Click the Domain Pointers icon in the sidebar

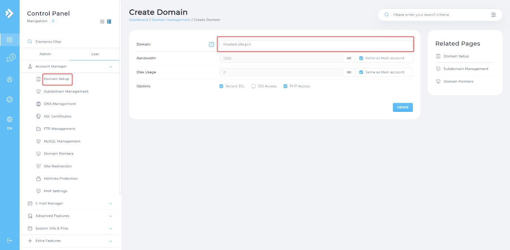pyautogui.click(x=38, y=154)
